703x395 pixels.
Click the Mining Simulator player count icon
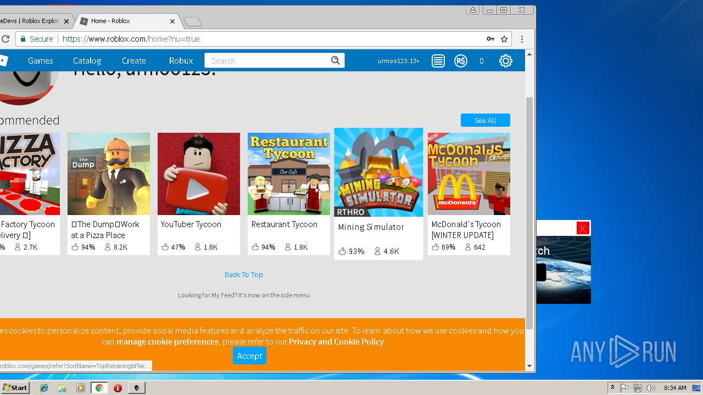[x=377, y=251]
